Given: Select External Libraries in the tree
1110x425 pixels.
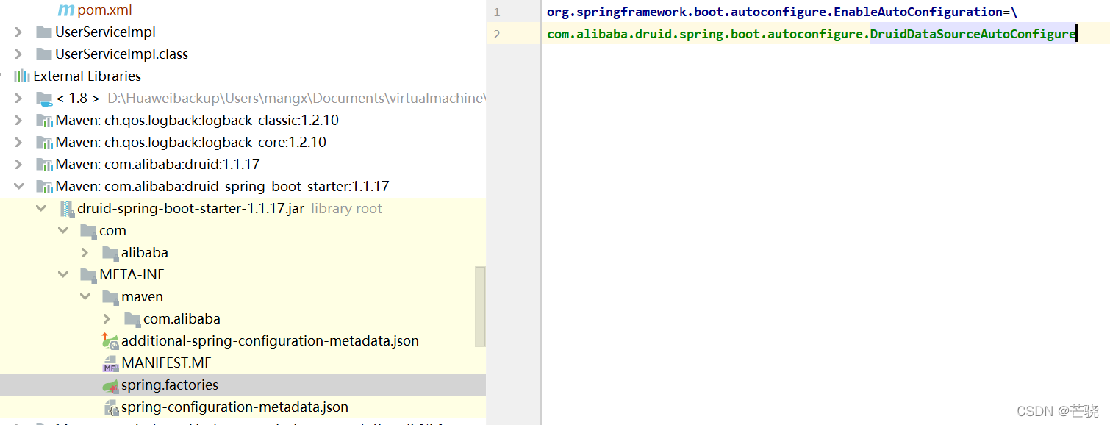Looking at the screenshot, I should (x=87, y=76).
